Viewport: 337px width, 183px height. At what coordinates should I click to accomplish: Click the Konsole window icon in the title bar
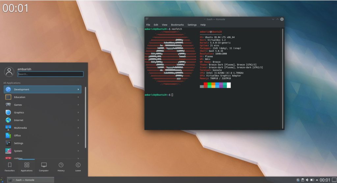(x=147, y=19)
